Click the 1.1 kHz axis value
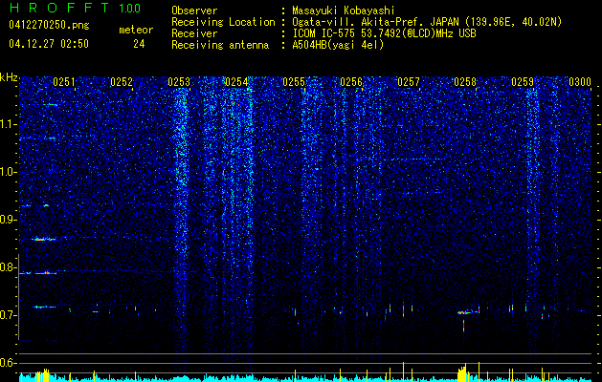Viewport: 602px width, 382px height. (9, 124)
